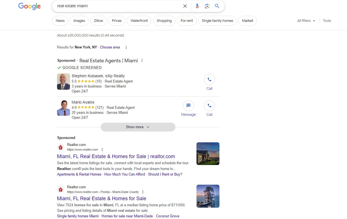Select the Single family homes chip

217,21
